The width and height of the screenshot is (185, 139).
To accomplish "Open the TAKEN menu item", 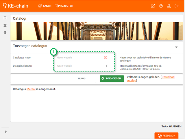I will pyautogui.click(x=45, y=6).
